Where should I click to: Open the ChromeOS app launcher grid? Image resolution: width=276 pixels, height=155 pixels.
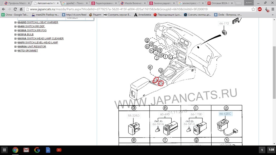[4, 150]
